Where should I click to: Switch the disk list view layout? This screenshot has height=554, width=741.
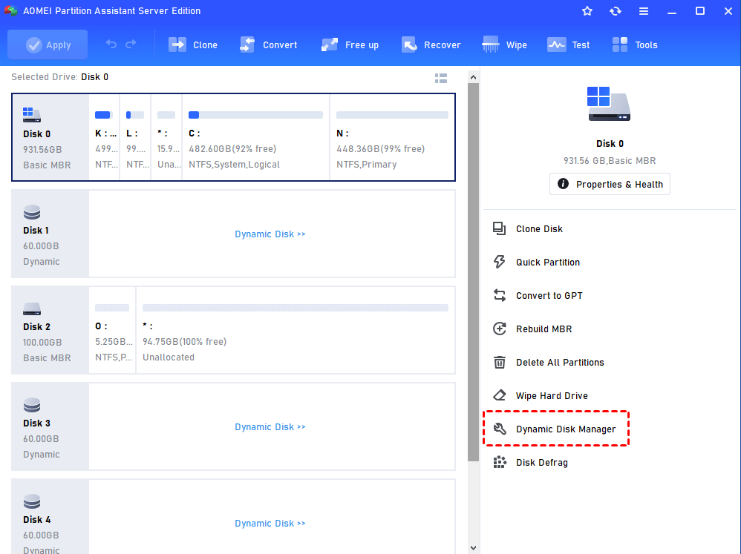point(441,79)
